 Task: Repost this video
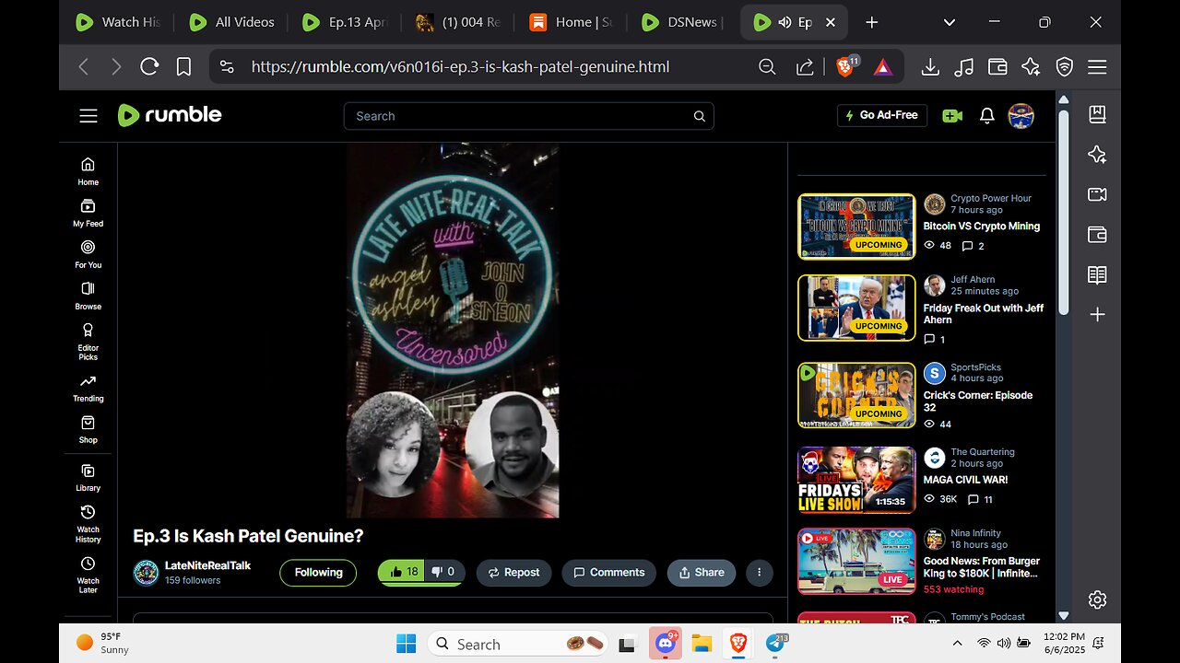(513, 572)
